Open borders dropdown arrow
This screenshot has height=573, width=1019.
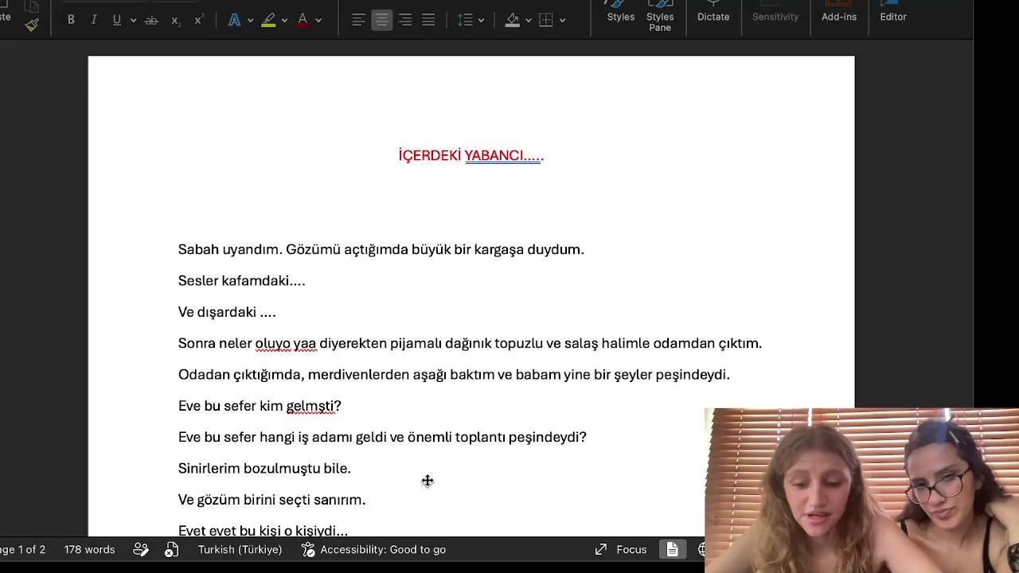click(x=562, y=20)
